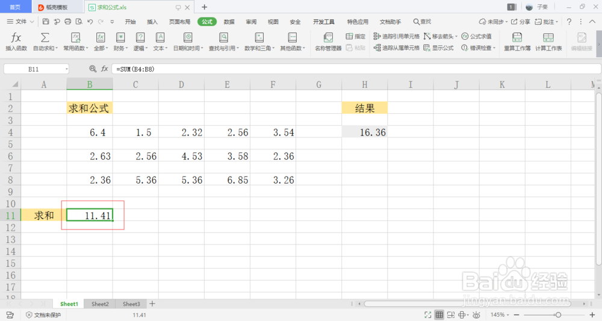This screenshot has height=321, width=602.
Task: Open the Insert Function (fx) dialog
Action: pos(16,42)
